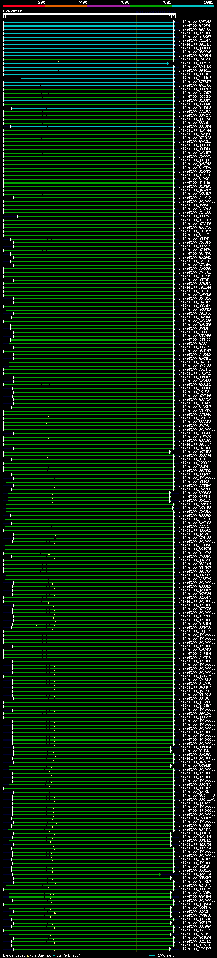Select hit label UniRef100_B7FSD7

pos(195,82)
